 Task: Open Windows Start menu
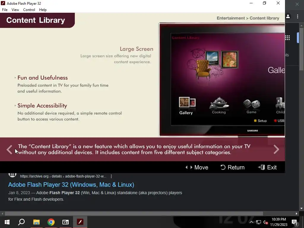tap(7, 222)
